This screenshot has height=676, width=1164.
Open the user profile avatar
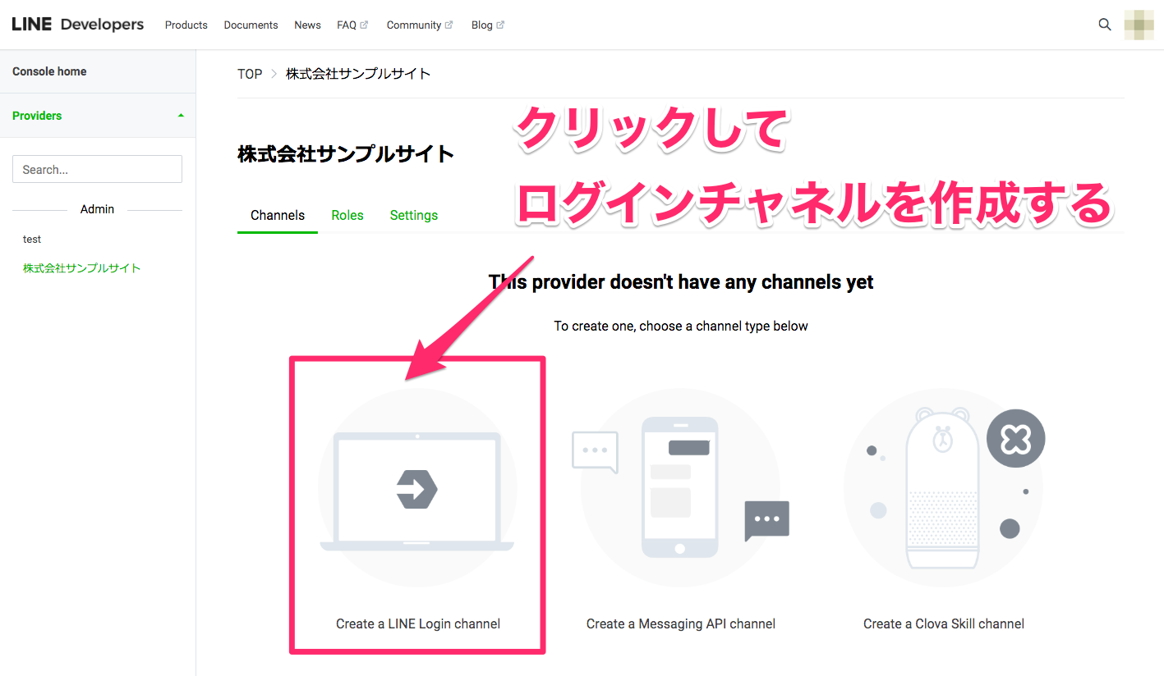(1139, 25)
